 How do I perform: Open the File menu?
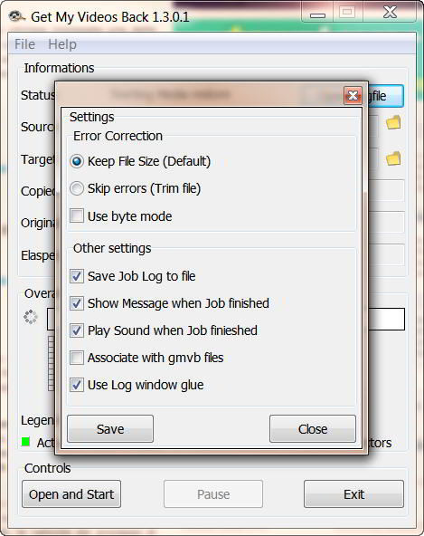pyautogui.click(x=24, y=44)
